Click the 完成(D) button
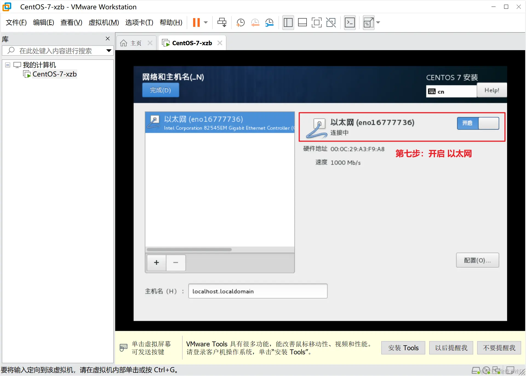The height and width of the screenshot is (376, 526). pyautogui.click(x=161, y=90)
